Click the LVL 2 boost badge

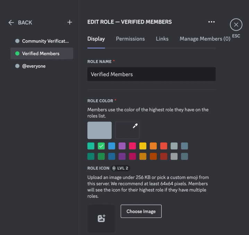point(120,168)
